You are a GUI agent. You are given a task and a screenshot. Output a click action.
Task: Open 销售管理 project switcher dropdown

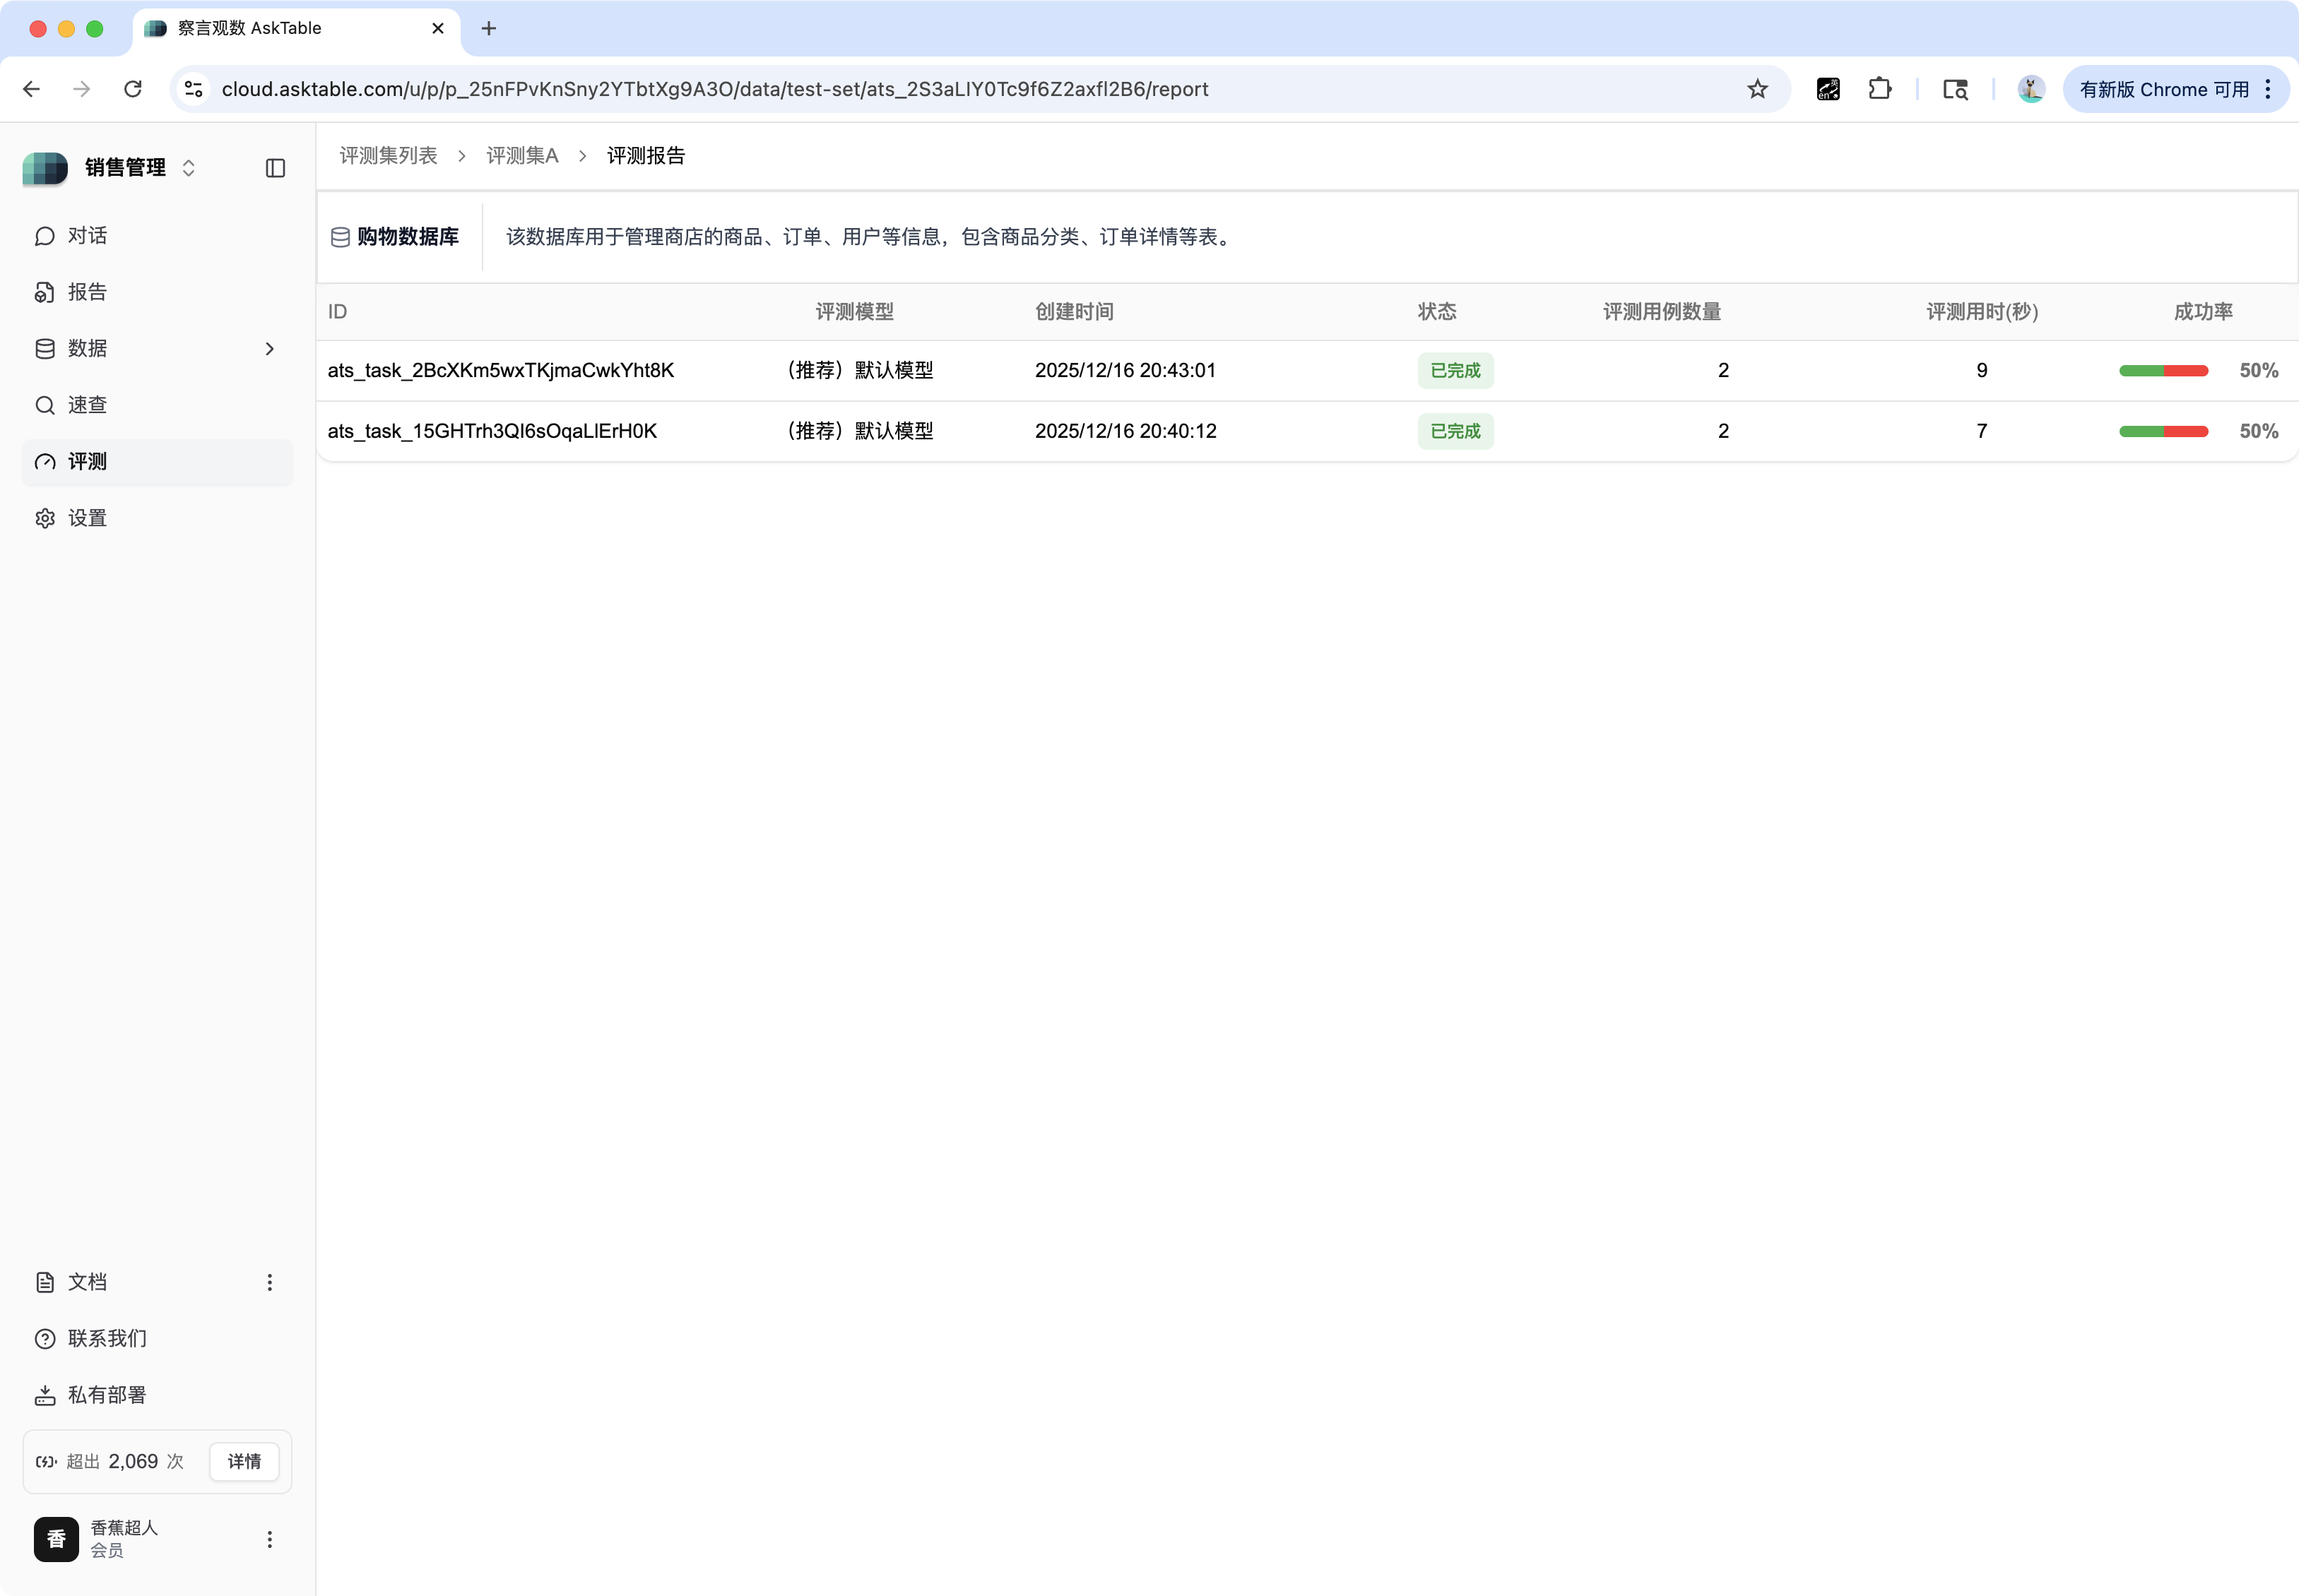[188, 168]
